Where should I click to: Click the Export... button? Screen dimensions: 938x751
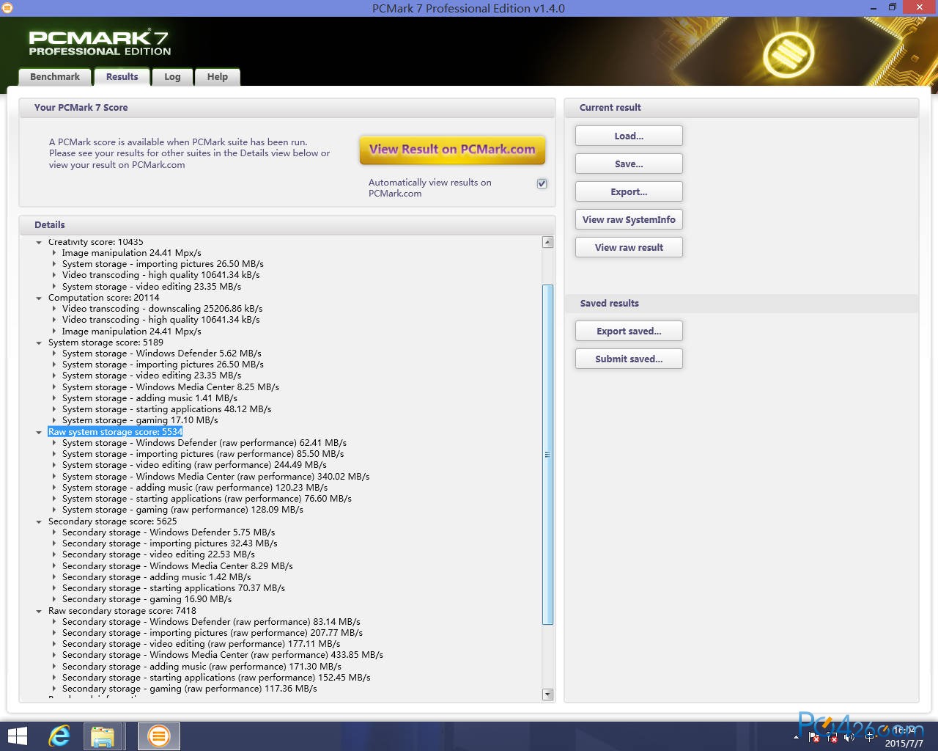(629, 191)
